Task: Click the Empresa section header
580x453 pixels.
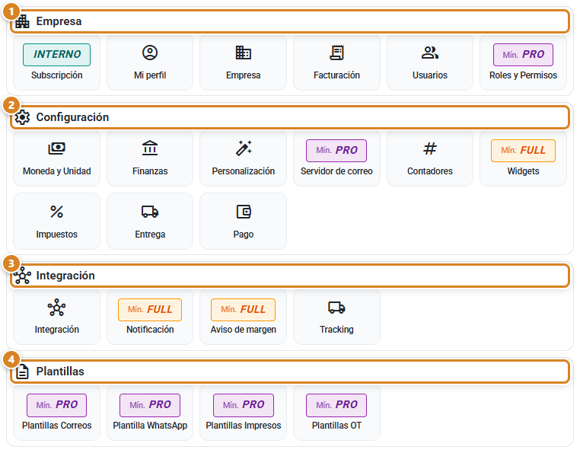Action: pos(290,21)
